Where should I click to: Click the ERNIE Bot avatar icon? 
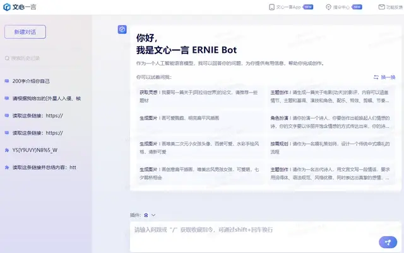[122, 30]
